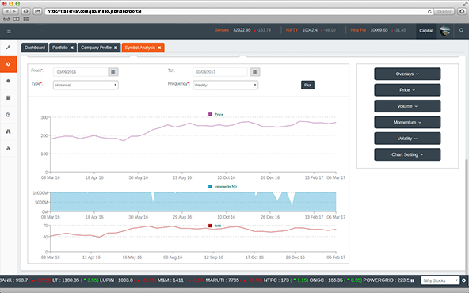Expand the Volume dropdown button
The image size is (469, 293).
(407, 106)
